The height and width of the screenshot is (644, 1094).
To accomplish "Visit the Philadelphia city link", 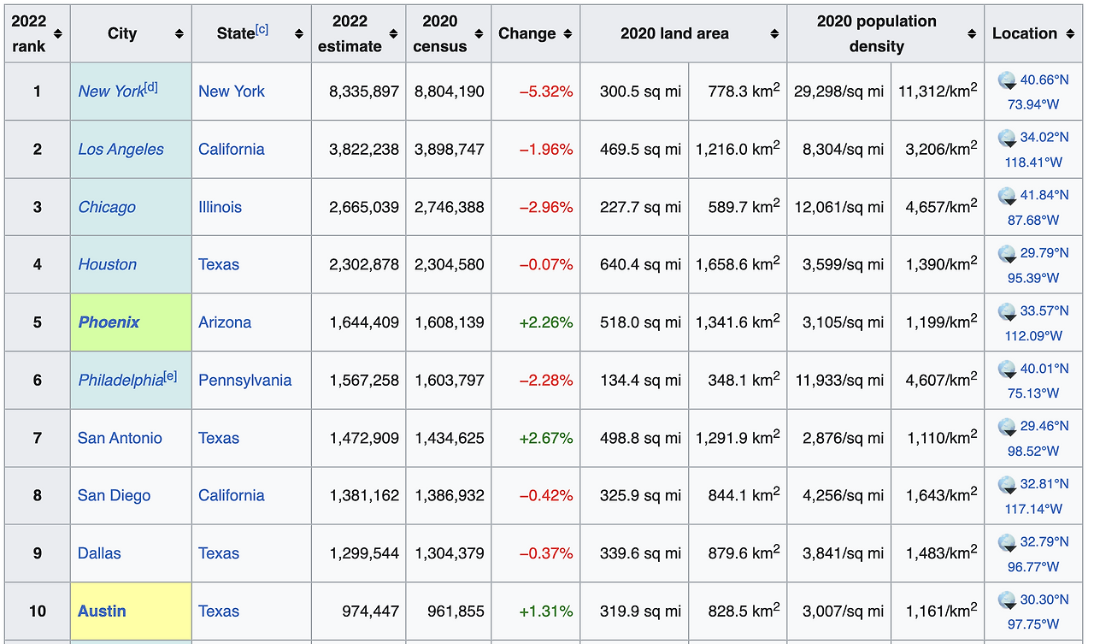I will coord(121,381).
